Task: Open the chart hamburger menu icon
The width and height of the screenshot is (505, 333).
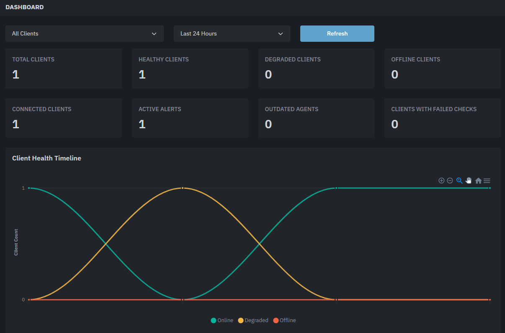Action: point(487,180)
